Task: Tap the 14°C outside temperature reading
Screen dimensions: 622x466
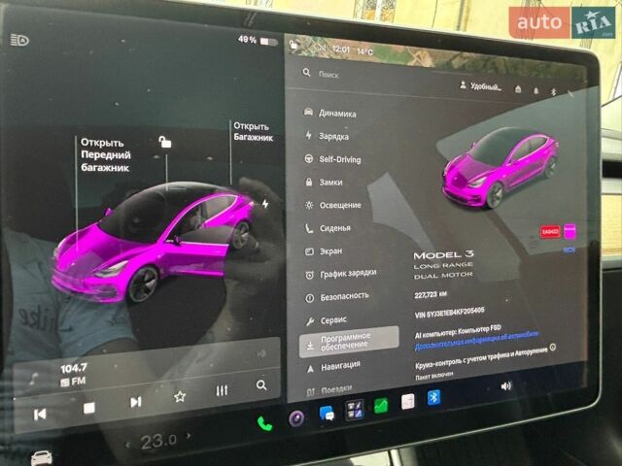Action: click(x=364, y=51)
